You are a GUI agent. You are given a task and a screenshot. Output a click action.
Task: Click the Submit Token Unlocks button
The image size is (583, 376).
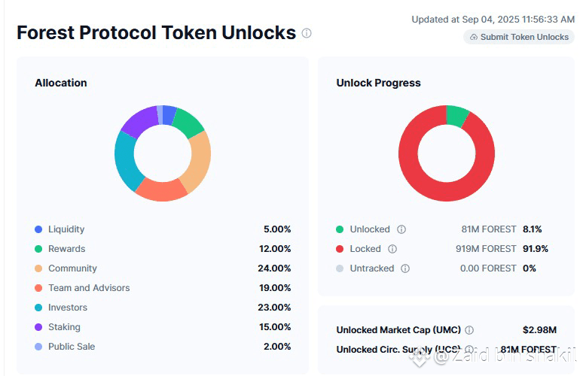pyautogui.click(x=519, y=37)
